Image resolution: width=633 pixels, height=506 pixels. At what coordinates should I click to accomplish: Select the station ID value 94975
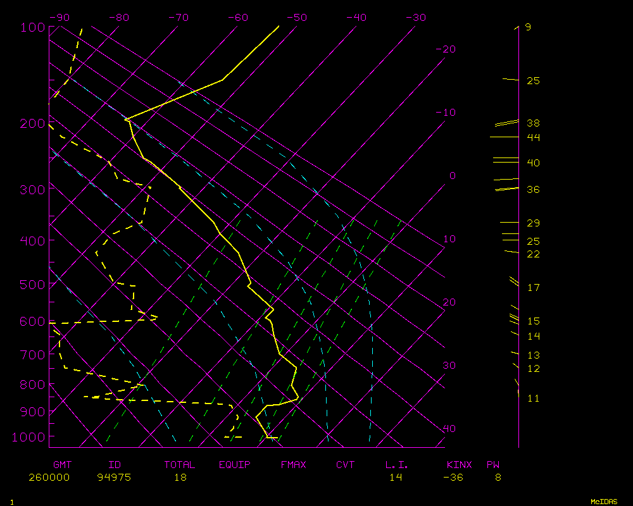pos(114,478)
